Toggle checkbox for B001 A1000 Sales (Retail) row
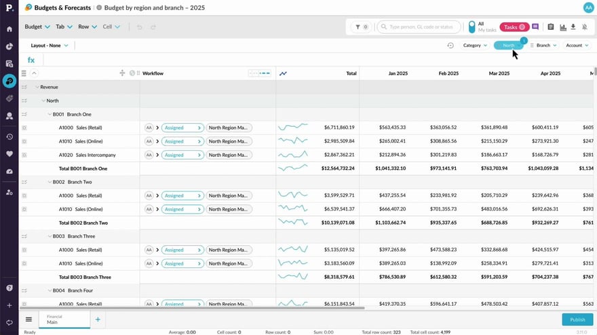This screenshot has height=335, width=597. click(x=24, y=127)
